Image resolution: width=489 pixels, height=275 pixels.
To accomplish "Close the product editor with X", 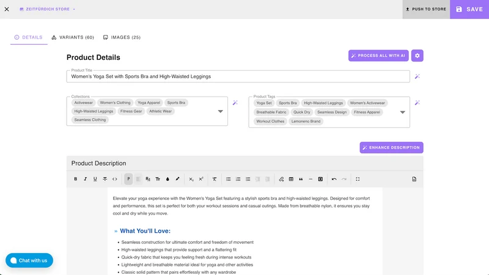I will [7, 9].
